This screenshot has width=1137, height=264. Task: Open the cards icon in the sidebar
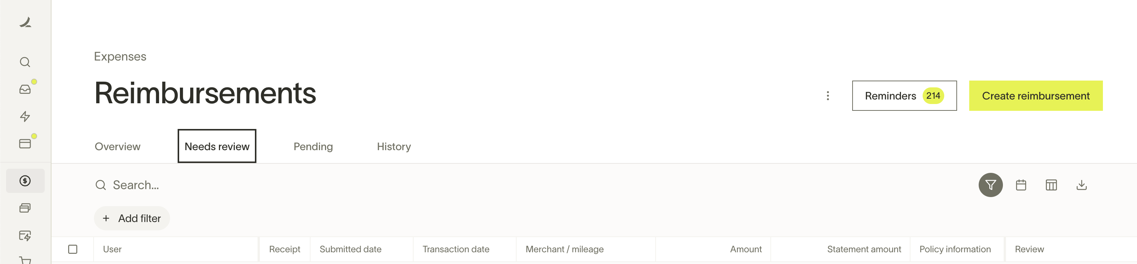coord(25,144)
